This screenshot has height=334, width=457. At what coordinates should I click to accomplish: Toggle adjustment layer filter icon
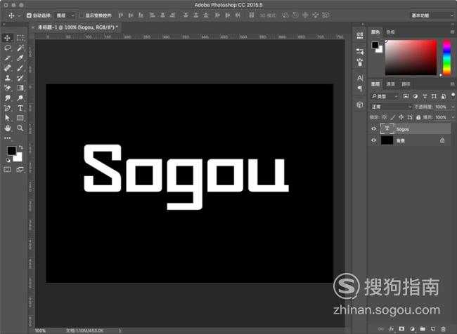click(416, 96)
